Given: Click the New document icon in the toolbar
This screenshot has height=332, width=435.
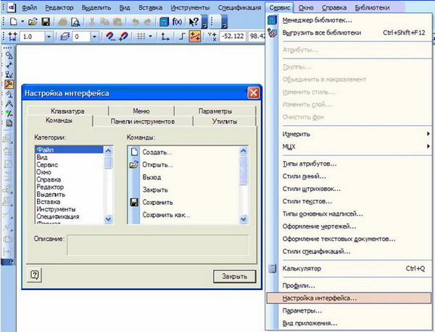Looking at the screenshot, I should [14, 22].
